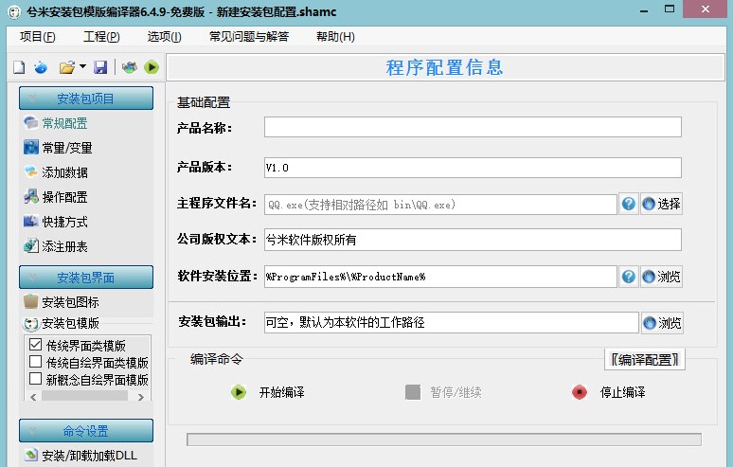The width and height of the screenshot is (733, 467).
Task: Uncheck the 传统界面类模版 checkbox
Action: (36, 345)
